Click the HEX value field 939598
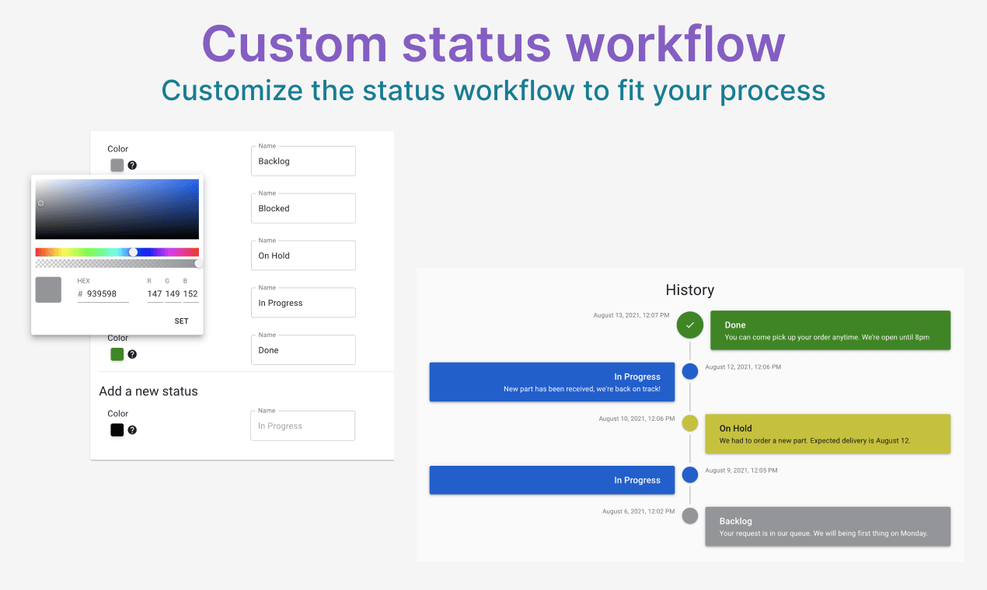987x590 pixels. (103, 294)
